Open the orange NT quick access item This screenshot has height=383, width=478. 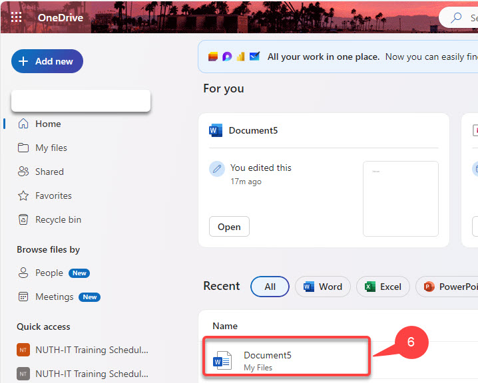23,350
